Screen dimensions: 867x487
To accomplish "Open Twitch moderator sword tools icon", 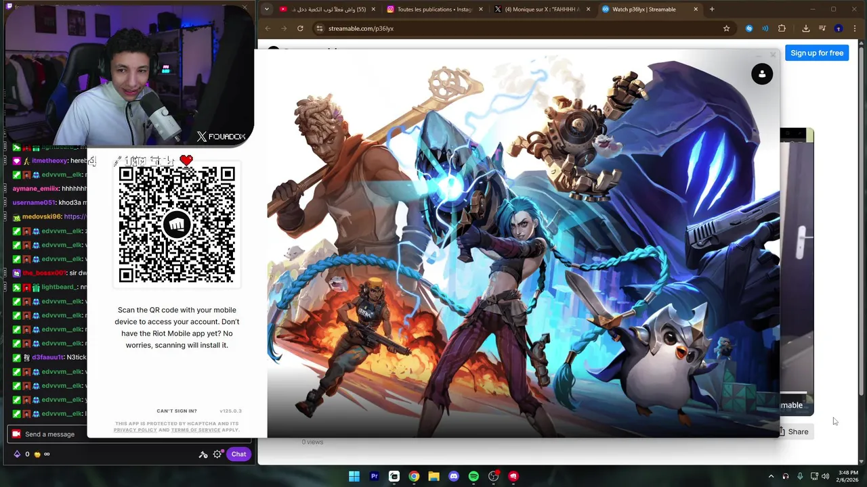I will click(x=203, y=454).
